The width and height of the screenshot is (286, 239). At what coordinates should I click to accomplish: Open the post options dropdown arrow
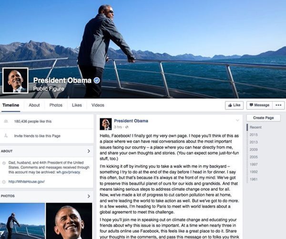pyautogui.click(x=237, y=120)
